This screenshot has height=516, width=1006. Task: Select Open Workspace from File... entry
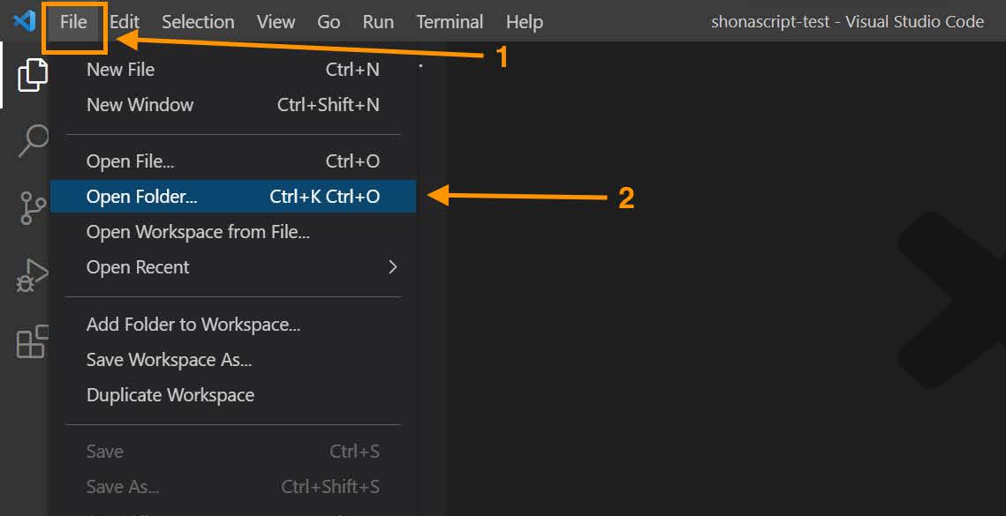tap(198, 232)
